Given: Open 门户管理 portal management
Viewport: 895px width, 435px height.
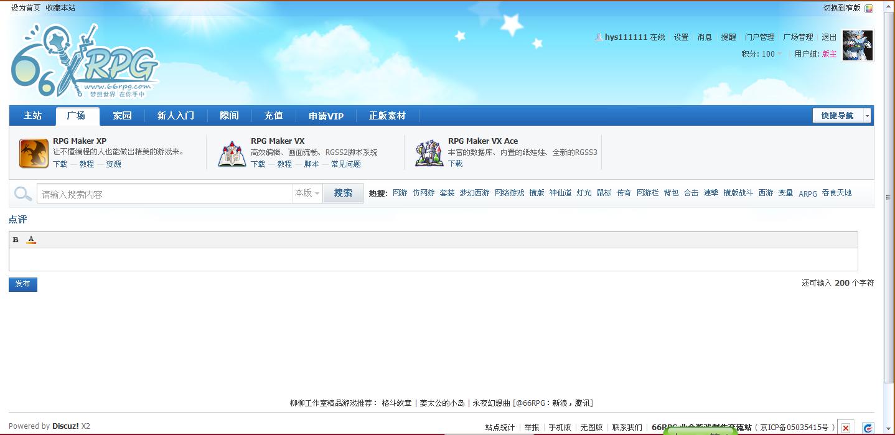Looking at the screenshot, I should click(x=759, y=37).
